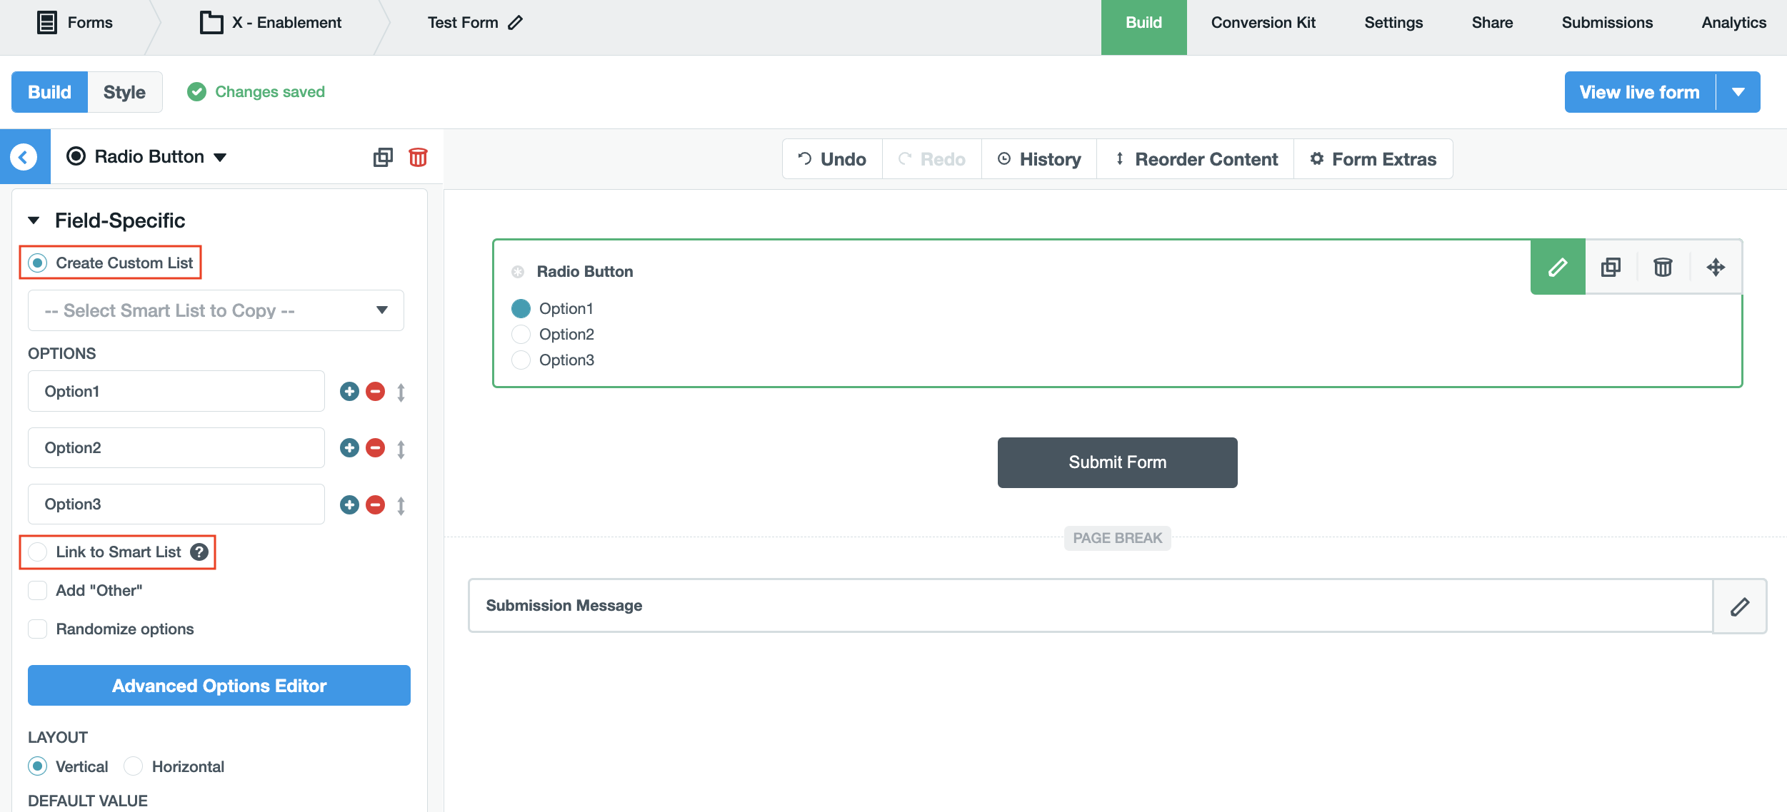
Task: Delete field with red trash icon
Action: coord(418,157)
